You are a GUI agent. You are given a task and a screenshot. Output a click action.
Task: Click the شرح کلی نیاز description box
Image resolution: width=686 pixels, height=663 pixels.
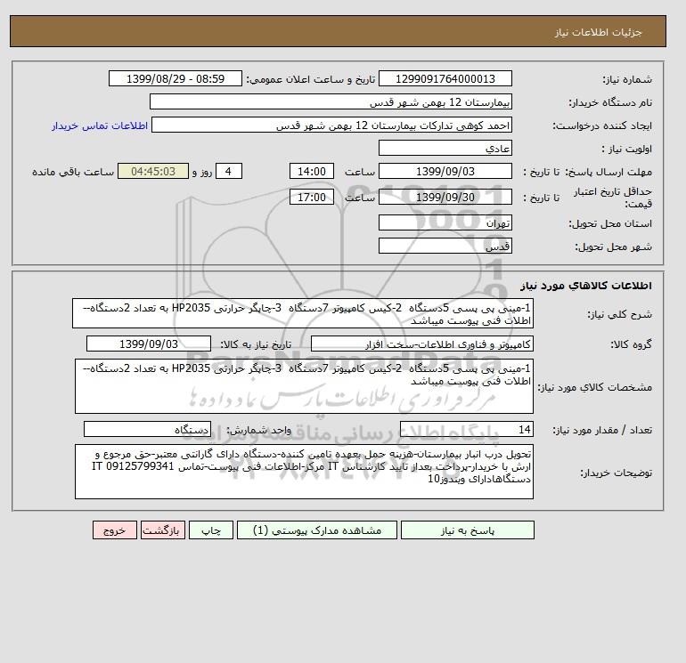pos(303,313)
